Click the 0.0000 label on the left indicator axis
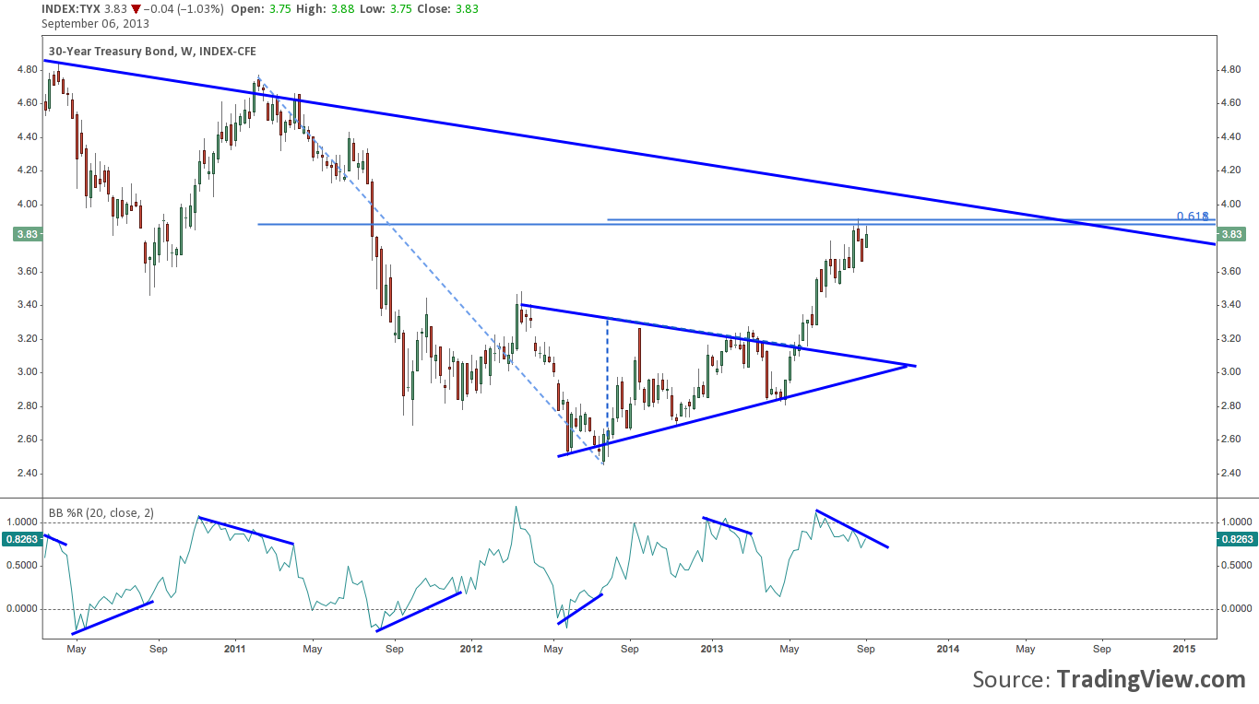Viewport: 1259px width, 704px height. (x=22, y=609)
